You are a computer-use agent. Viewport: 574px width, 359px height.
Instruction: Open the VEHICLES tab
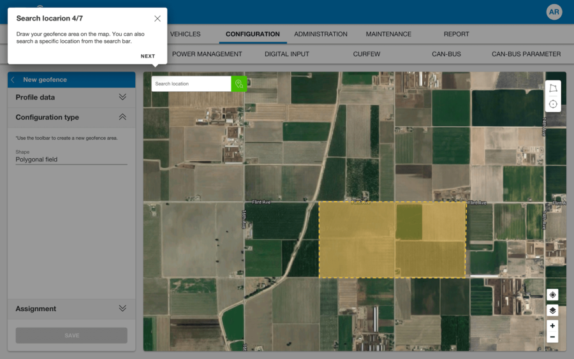coord(185,34)
